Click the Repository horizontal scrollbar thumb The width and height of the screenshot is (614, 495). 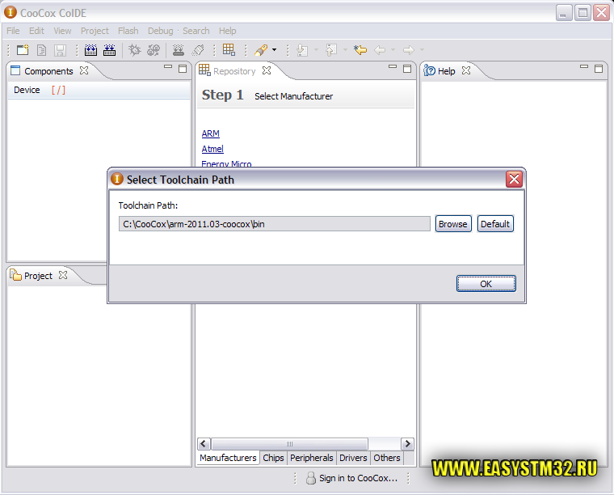289,444
